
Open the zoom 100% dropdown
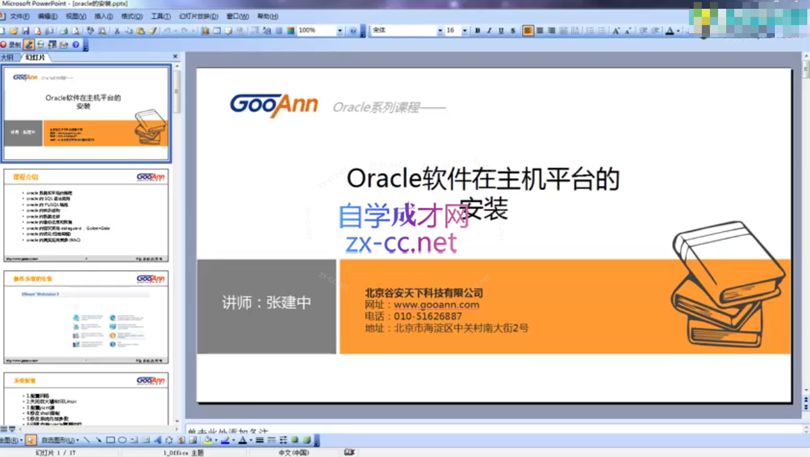[x=340, y=31]
